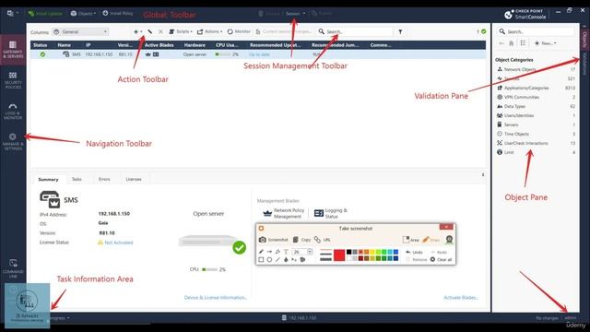The height and width of the screenshot is (332, 590).
Task: Select Area capture in Take screenshot
Action: coord(410,240)
